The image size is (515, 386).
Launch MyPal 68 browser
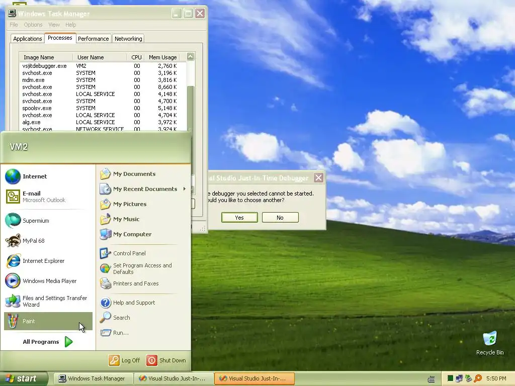[48, 241]
